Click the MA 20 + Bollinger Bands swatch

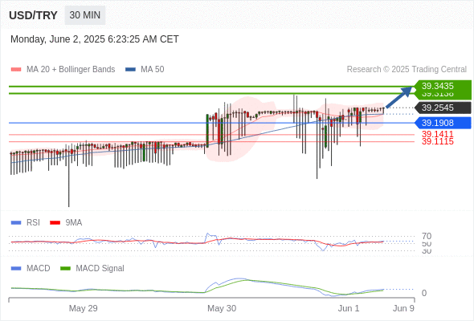[16, 70]
